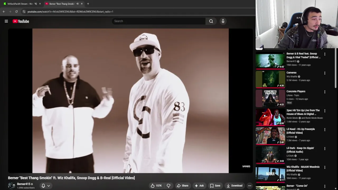Share the video
The image size is (338, 190).
point(182,186)
